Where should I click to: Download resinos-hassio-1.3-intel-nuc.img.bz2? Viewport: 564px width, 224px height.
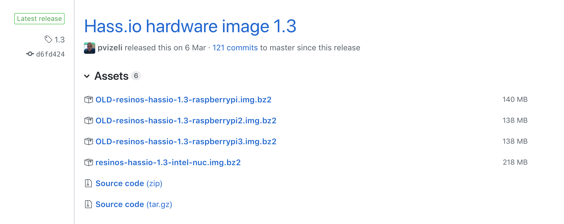[x=168, y=162]
